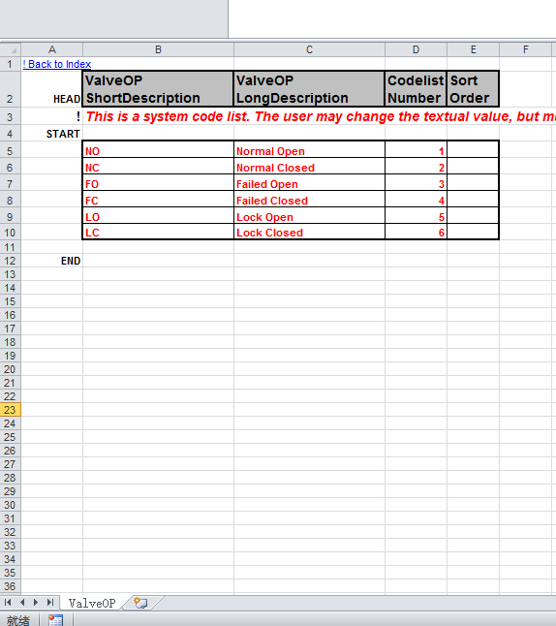Select column D header

(416, 49)
